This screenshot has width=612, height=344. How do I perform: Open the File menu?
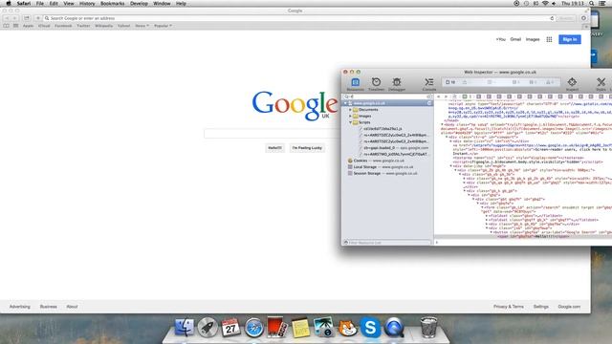40,3
